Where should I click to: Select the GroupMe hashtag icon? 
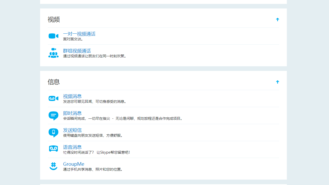pyautogui.click(x=53, y=166)
